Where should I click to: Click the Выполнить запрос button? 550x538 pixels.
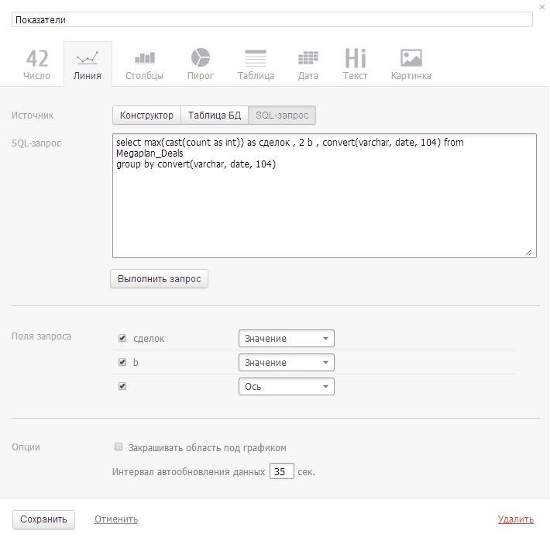coord(160,279)
